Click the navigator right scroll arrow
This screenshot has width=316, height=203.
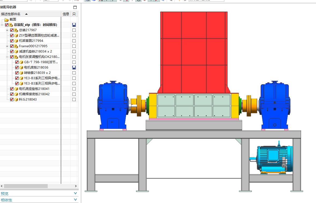76,186
